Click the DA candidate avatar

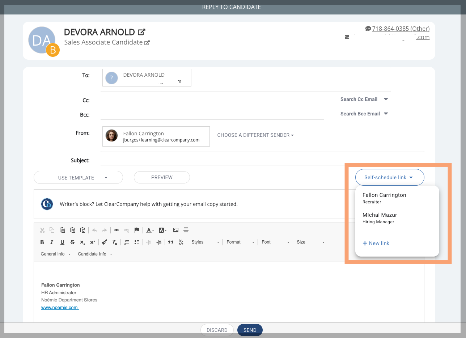click(x=42, y=40)
